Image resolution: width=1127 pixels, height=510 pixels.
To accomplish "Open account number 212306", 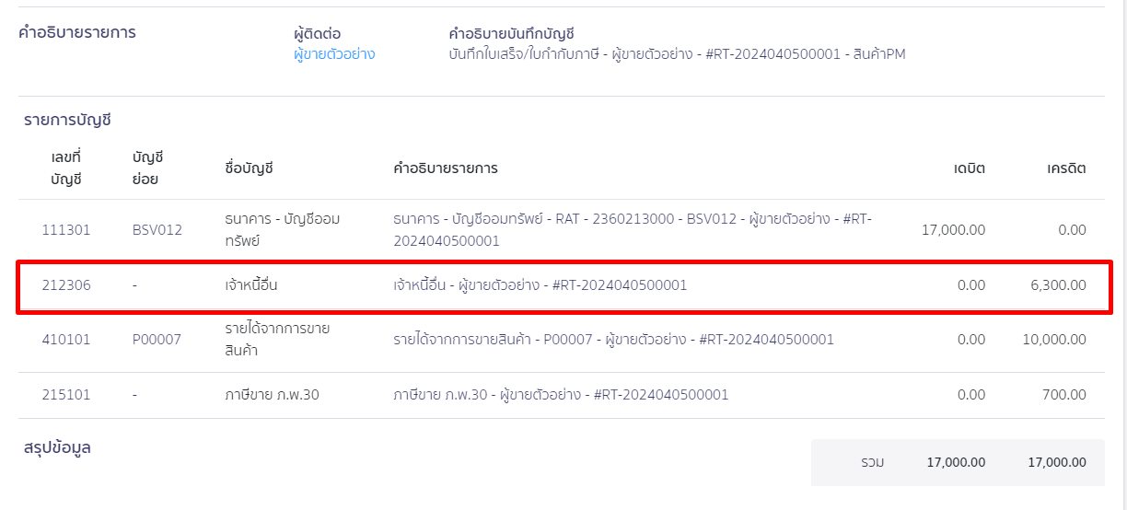I will [66, 285].
